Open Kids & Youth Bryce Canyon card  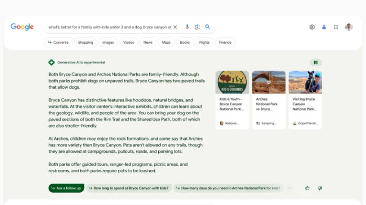coord(232,100)
